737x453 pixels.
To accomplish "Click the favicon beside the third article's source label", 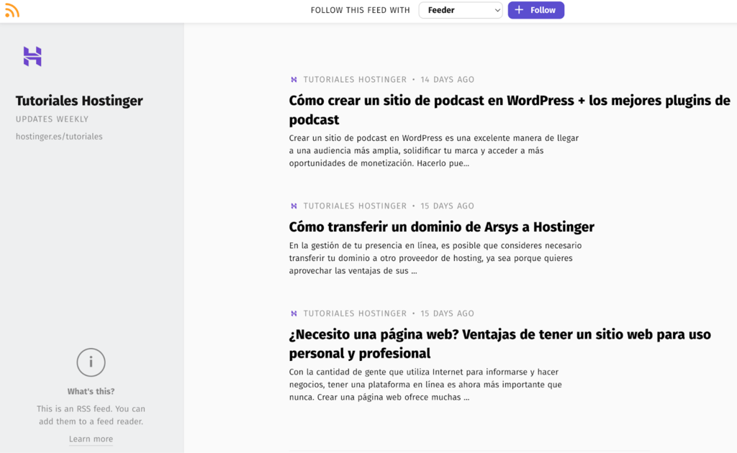I will (x=293, y=314).
